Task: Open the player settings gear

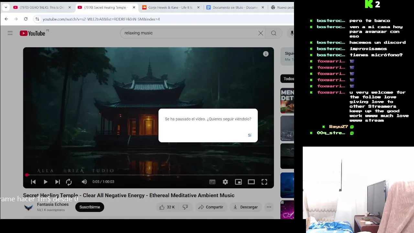Action: (x=225, y=182)
